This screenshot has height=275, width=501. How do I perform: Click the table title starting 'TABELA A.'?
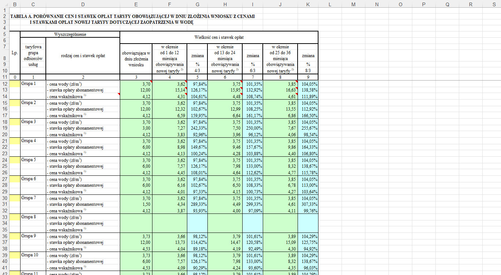click(x=132, y=16)
